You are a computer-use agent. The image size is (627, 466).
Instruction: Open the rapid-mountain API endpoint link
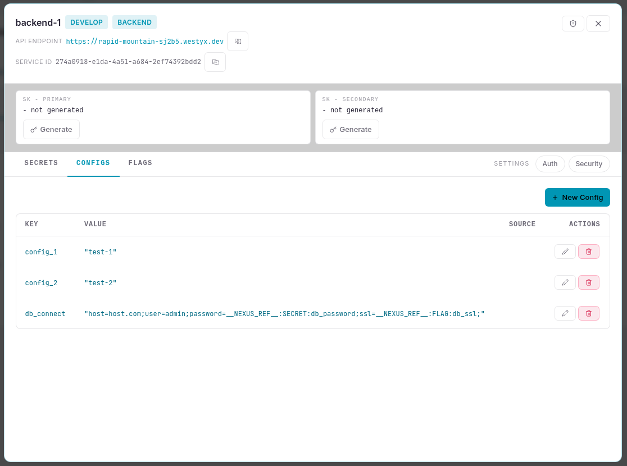pyautogui.click(x=145, y=42)
